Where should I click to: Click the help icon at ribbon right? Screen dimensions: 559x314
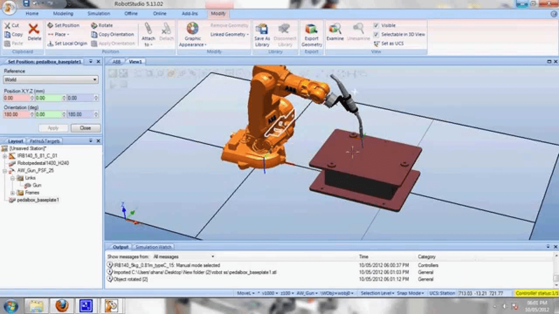553,14
